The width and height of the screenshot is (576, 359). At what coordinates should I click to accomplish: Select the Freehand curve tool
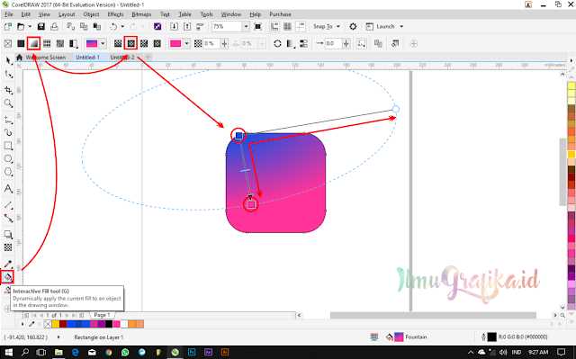pyautogui.click(x=8, y=120)
